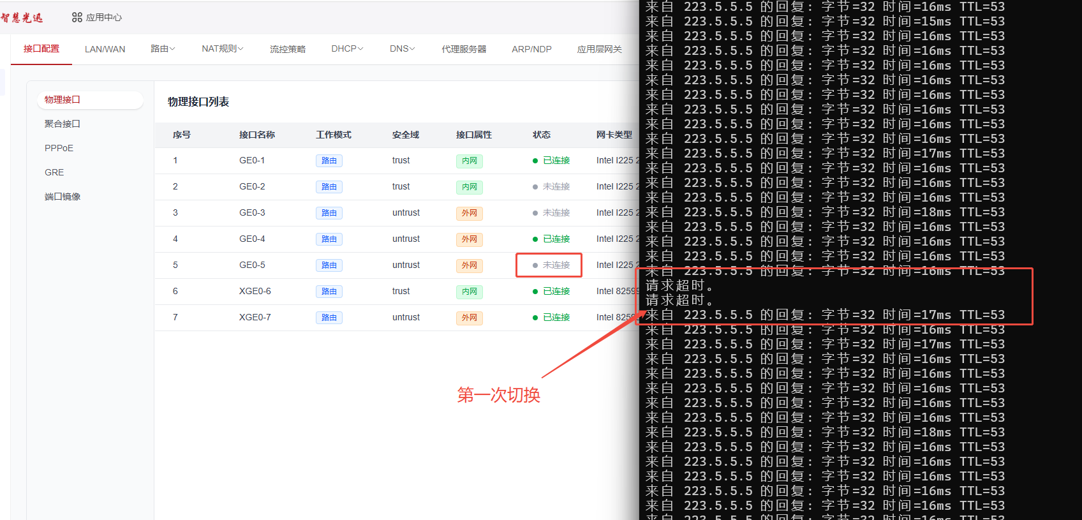Click 未连接 status of GE0-2
Screen dimensions: 1082x520
click(x=551, y=186)
